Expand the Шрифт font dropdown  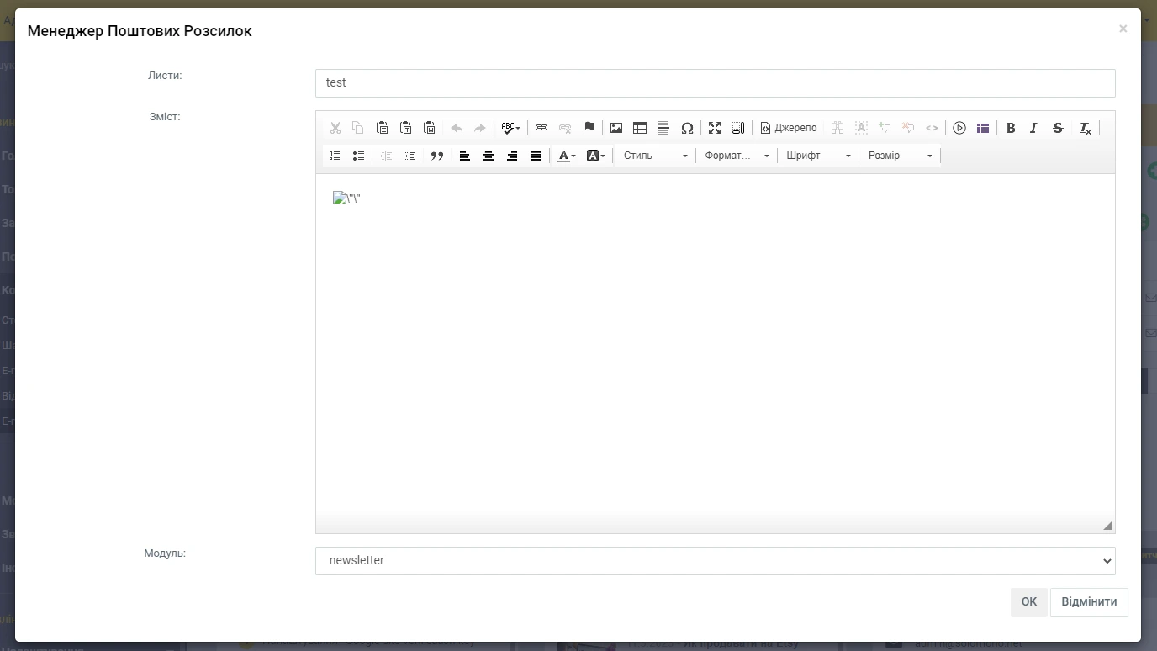(x=818, y=156)
